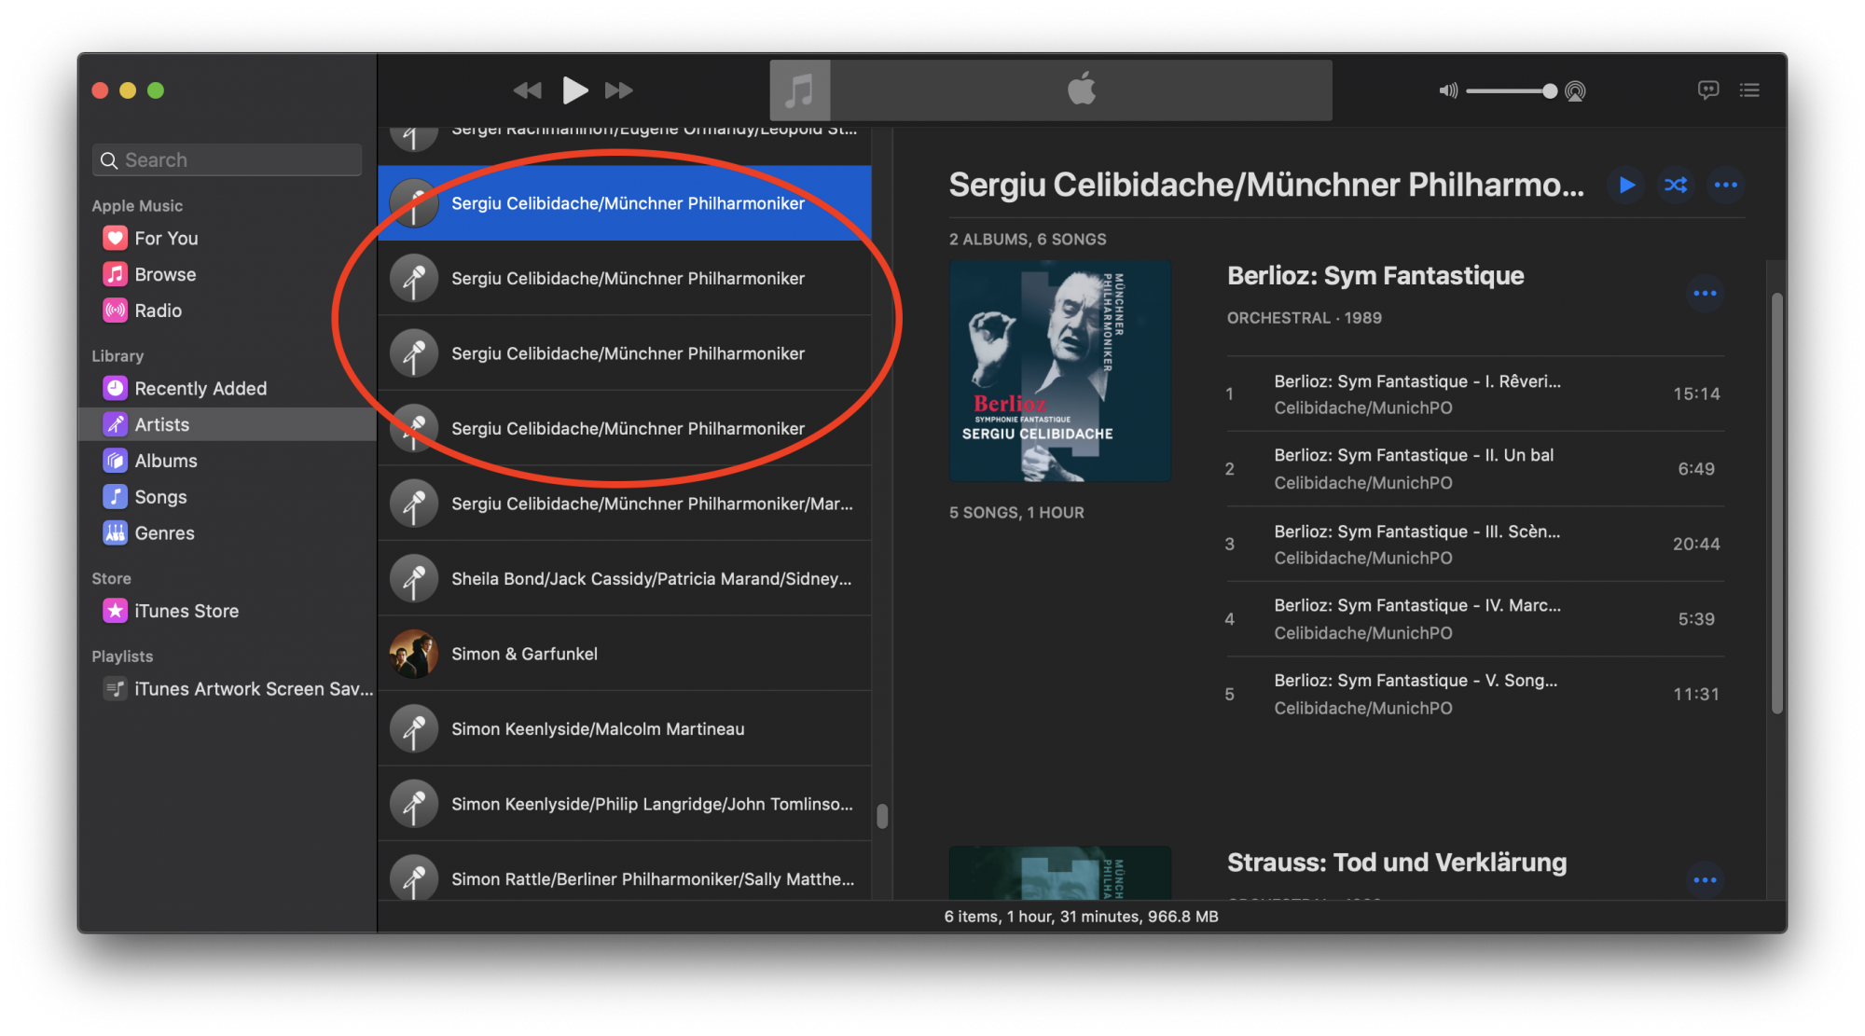
Task: Click the AirPlay output icon
Action: [x=1575, y=91]
